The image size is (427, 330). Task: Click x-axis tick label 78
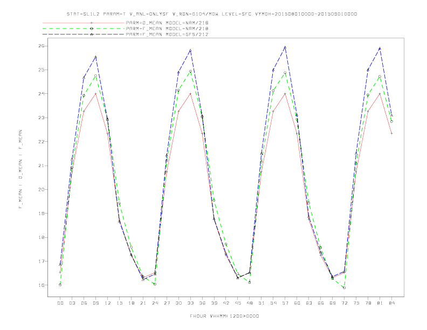point(368,303)
